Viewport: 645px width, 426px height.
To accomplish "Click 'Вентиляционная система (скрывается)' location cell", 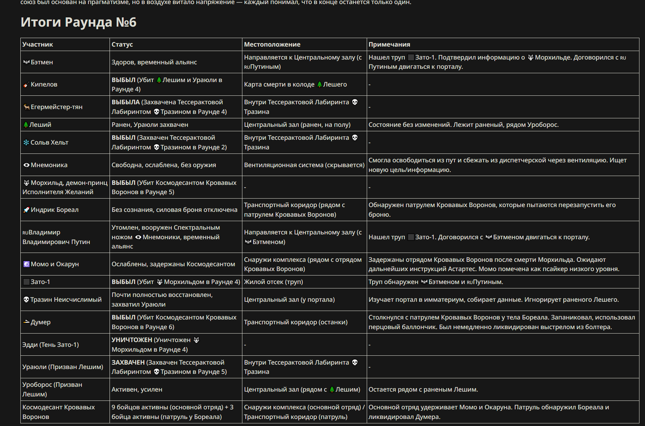I will pyautogui.click(x=304, y=165).
